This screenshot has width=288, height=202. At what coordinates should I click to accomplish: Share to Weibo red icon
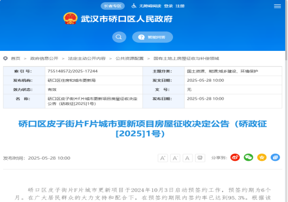coord(235,158)
